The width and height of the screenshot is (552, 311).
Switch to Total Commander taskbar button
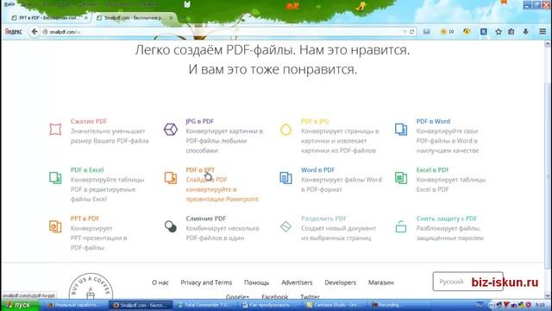206,305
